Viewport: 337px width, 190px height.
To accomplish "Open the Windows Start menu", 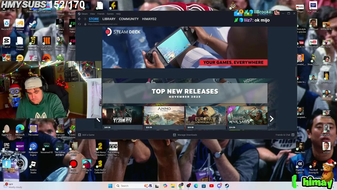I will tap(110, 186).
